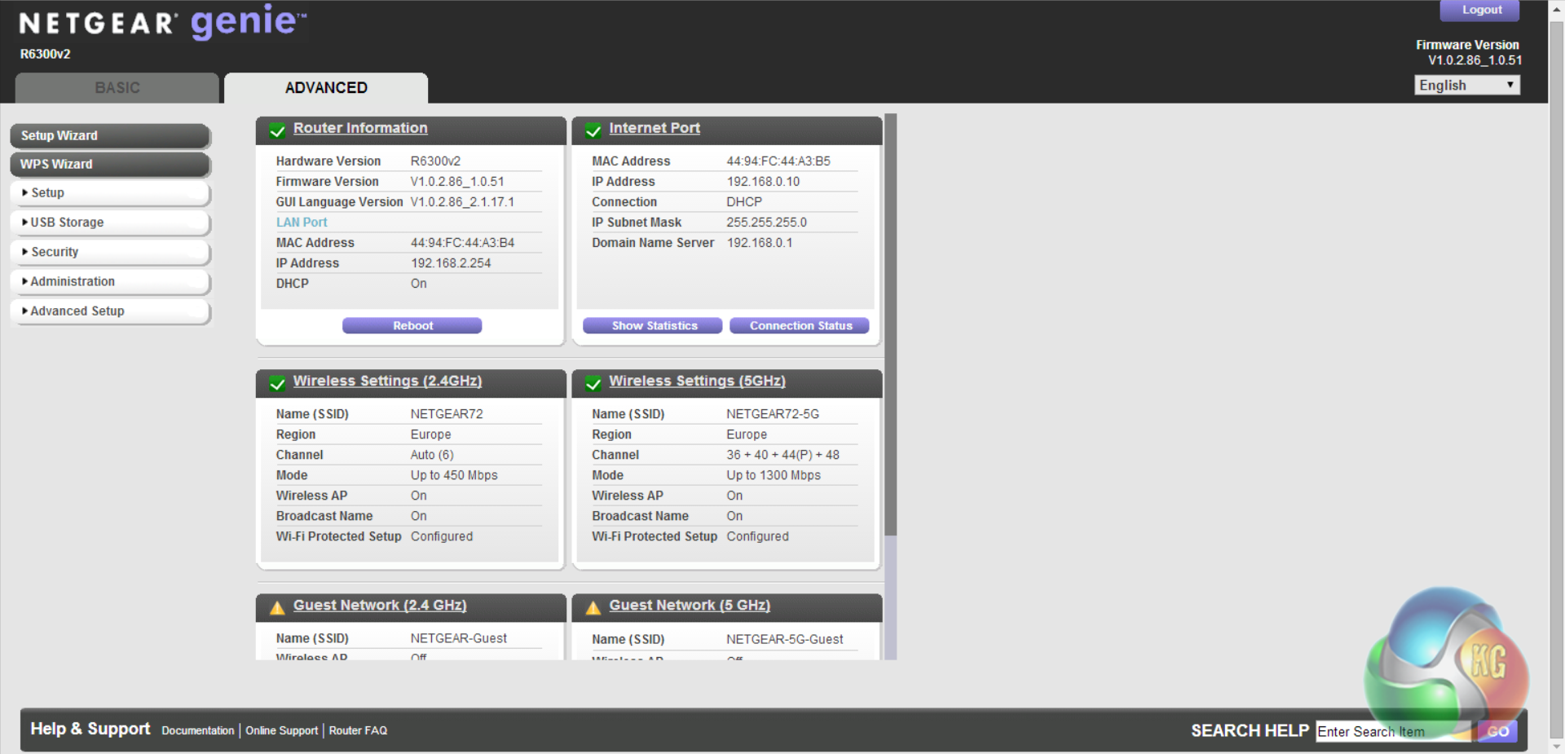Open Wireless Settings (5GHz) link
This screenshot has height=754, width=1565.
click(x=698, y=381)
